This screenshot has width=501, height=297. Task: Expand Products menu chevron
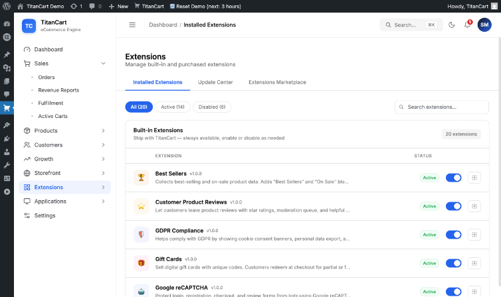click(x=103, y=131)
